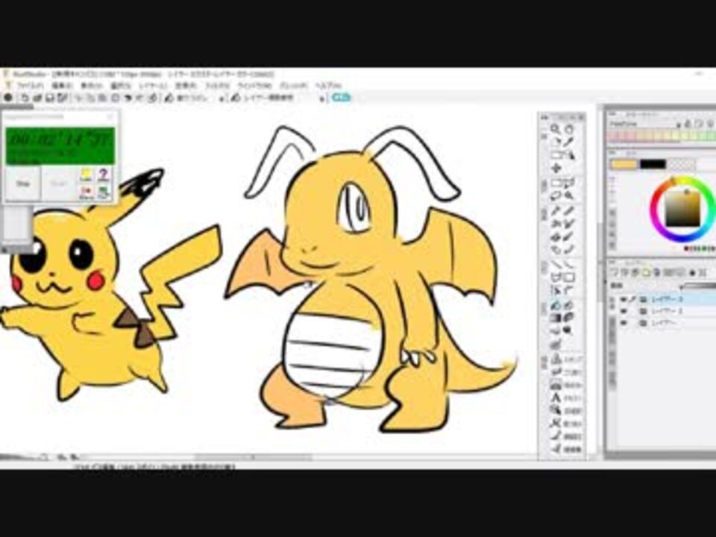Select the gradient fill tool

(x=556, y=318)
